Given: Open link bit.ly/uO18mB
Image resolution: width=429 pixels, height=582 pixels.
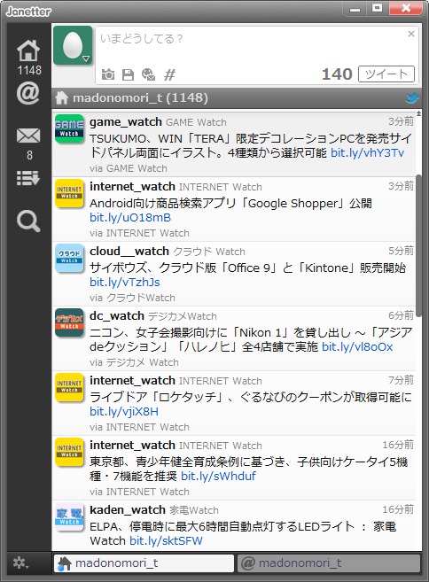Looking at the screenshot, I should tap(130, 218).
